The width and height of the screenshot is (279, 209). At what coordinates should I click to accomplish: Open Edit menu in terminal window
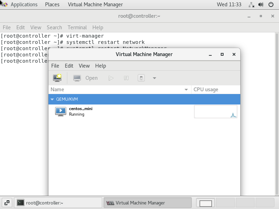21,28
